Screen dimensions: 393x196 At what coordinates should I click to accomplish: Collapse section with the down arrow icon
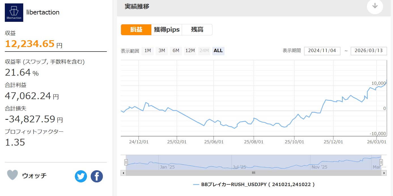[x=375, y=6]
